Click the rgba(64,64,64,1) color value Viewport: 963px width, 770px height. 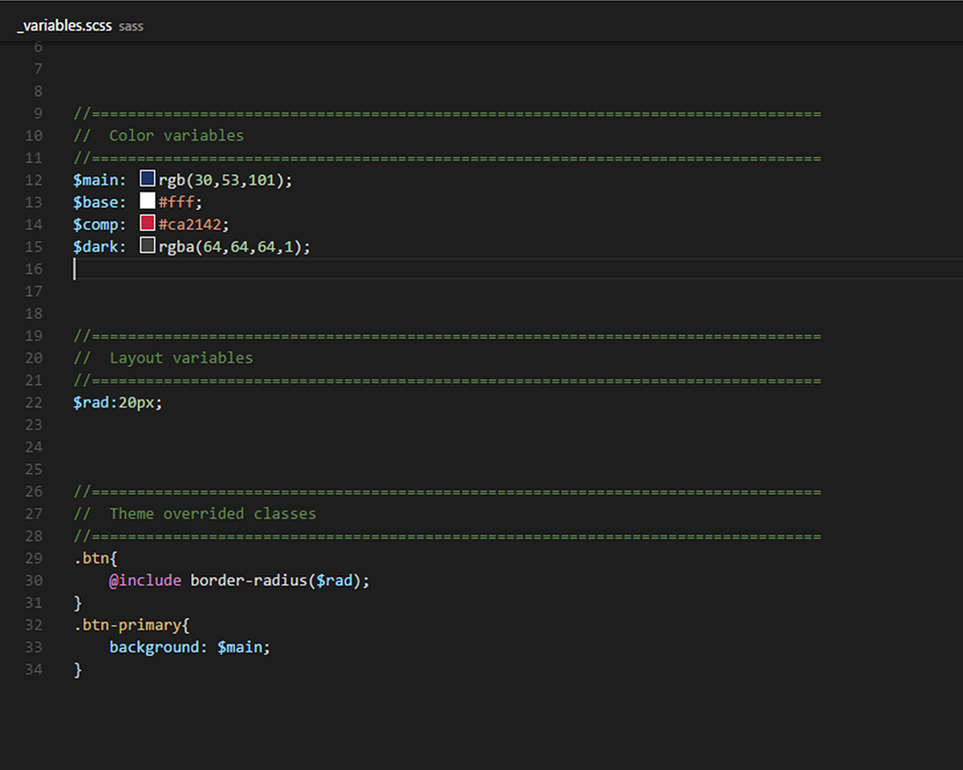(x=233, y=246)
